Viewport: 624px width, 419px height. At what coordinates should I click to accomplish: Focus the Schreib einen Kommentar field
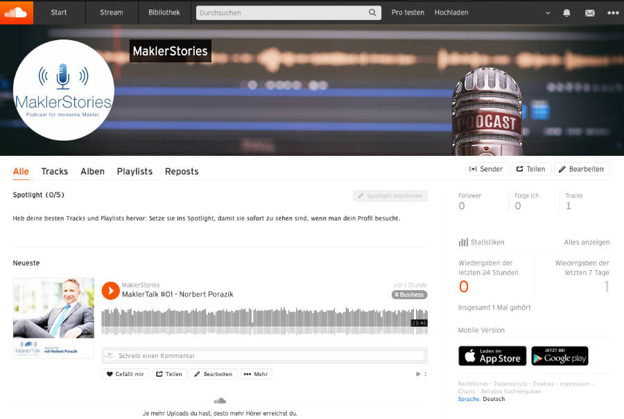(x=270, y=356)
